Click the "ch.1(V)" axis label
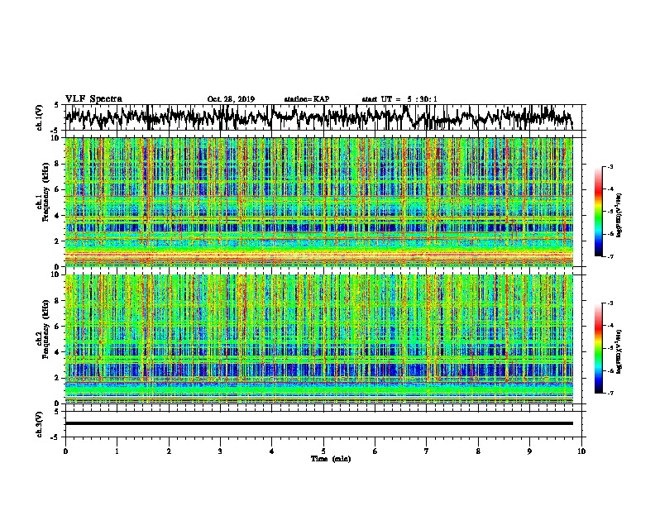 (x=39, y=117)
